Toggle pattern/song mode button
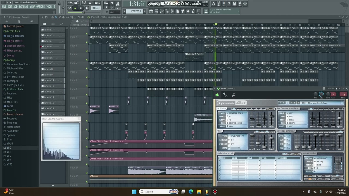 pos(70,8)
